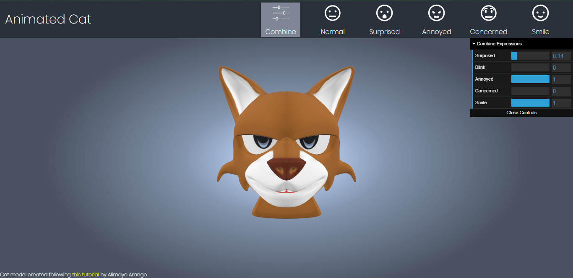The image size is (573, 278).
Task: Click the Concerned value input field
Action: tap(561, 91)
